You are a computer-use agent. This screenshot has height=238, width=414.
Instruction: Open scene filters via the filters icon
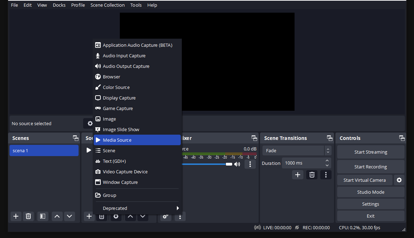(43, 216)
